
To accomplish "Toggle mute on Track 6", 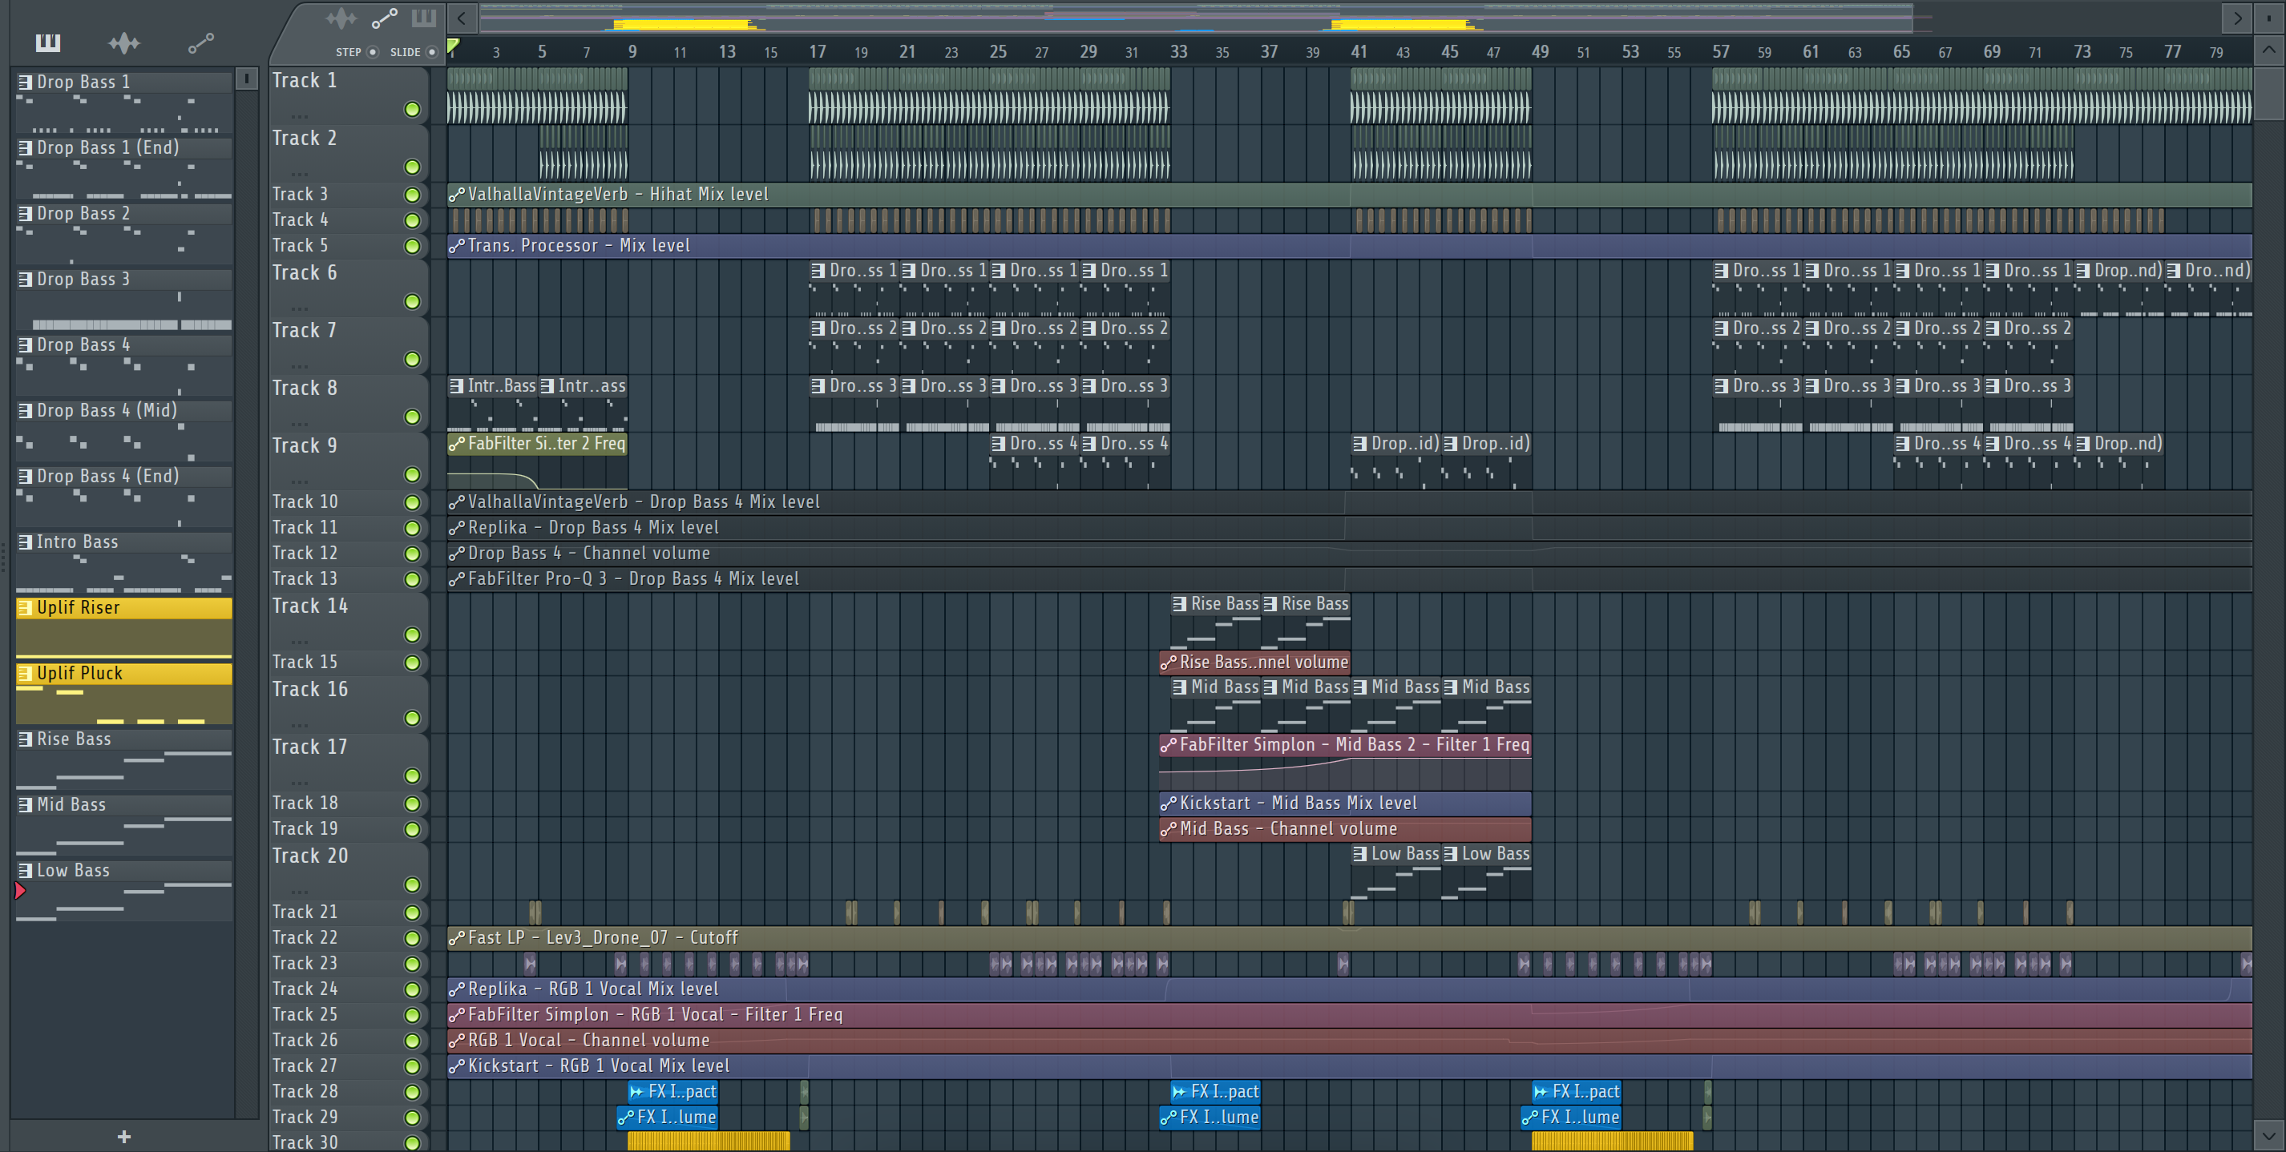I will click(412, 301).
